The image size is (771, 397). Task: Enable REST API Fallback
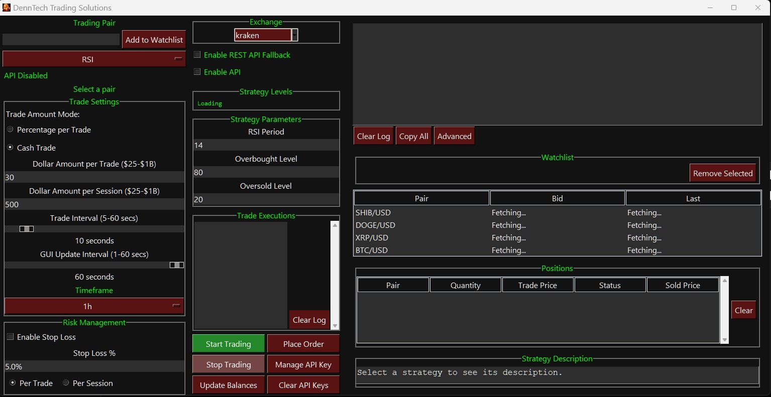coord(197,55)
